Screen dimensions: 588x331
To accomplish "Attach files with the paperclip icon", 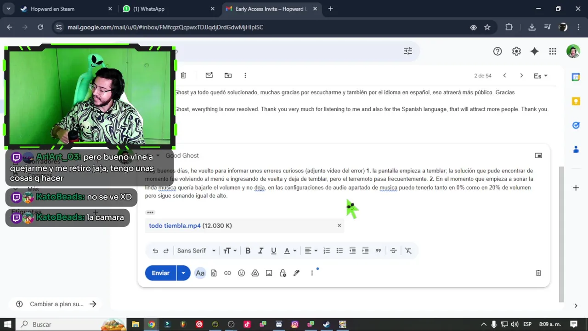I will point(214,273).
